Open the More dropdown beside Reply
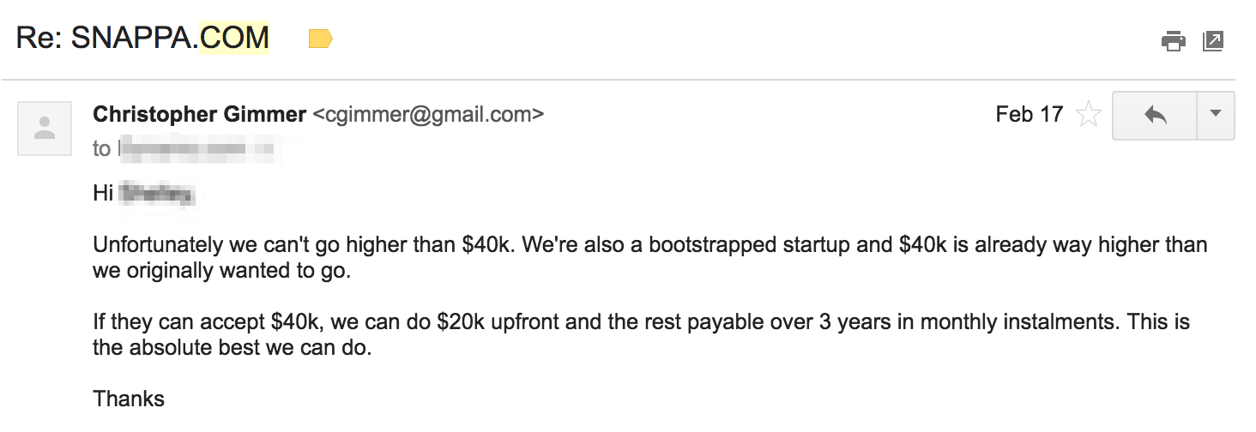 (x=1215, y=115)
